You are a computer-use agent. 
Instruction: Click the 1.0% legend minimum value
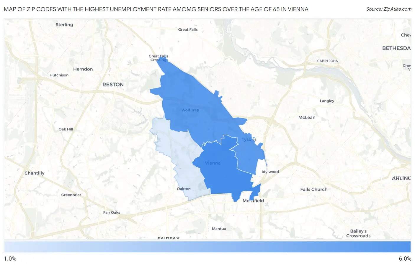pyautogui.click(x=10, y=259)
